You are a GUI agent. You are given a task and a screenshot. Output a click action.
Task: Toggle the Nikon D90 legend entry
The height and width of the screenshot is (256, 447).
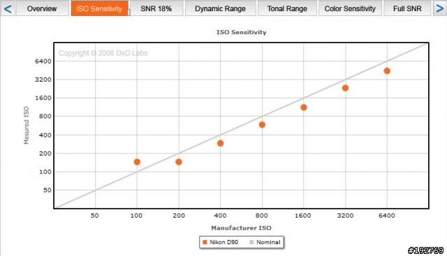[220, 242]
